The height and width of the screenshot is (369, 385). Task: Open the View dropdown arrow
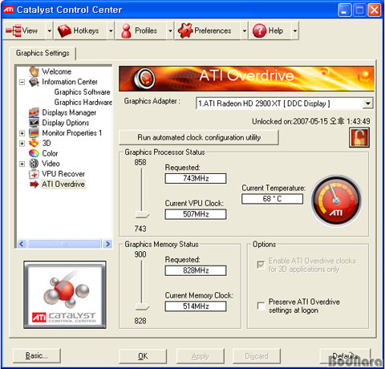pos(50,30)
